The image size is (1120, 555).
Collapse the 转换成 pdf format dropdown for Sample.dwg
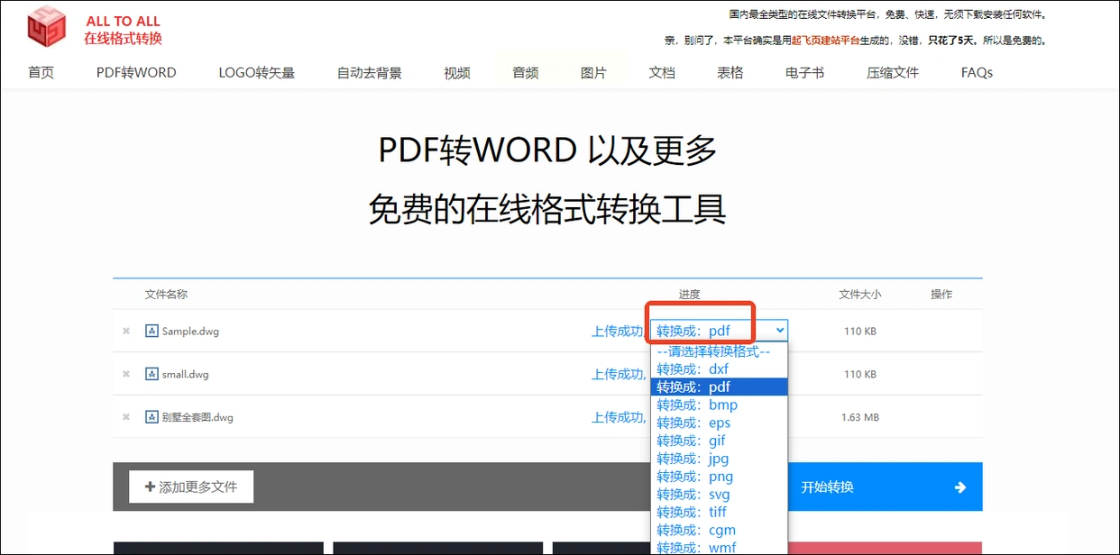(719, 331)
